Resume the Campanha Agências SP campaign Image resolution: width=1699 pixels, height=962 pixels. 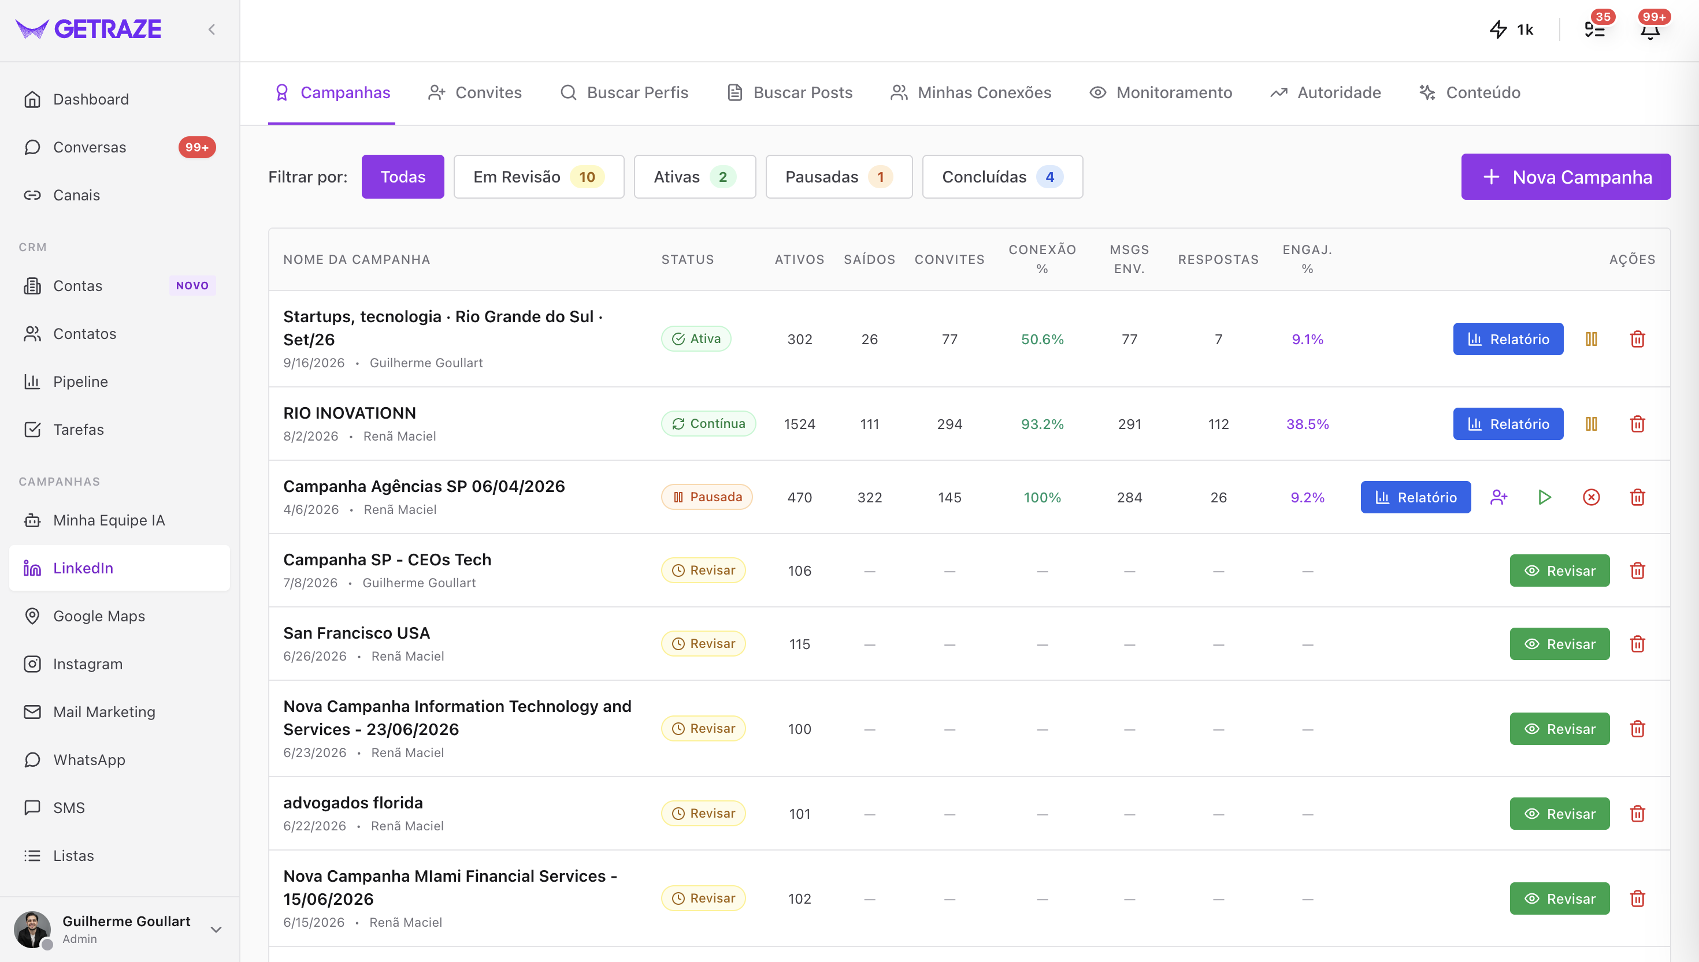click(x=1544, y=497)
